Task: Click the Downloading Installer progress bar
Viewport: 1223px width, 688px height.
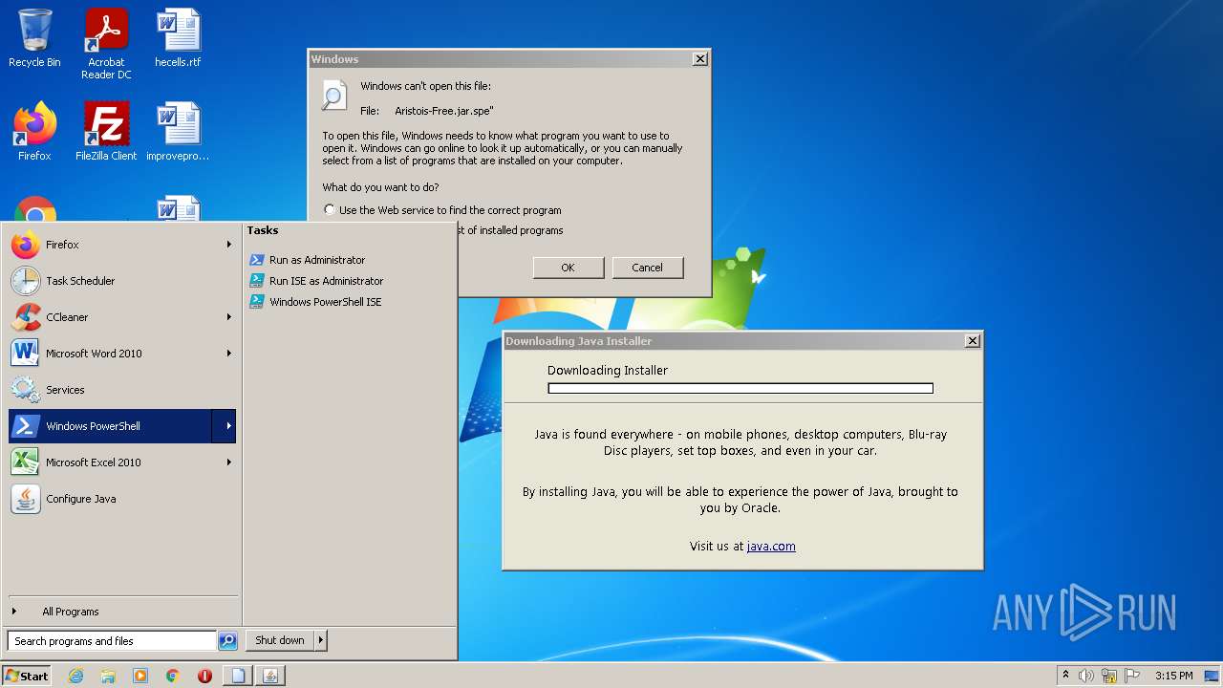Action: (740, 389)
